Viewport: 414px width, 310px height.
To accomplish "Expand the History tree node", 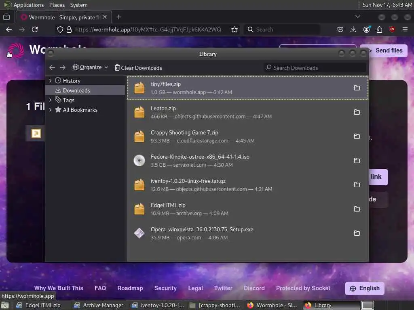I will [50, 81].
